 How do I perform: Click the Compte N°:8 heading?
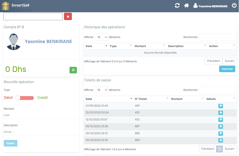pyautogui.click(x=14, y=27)
